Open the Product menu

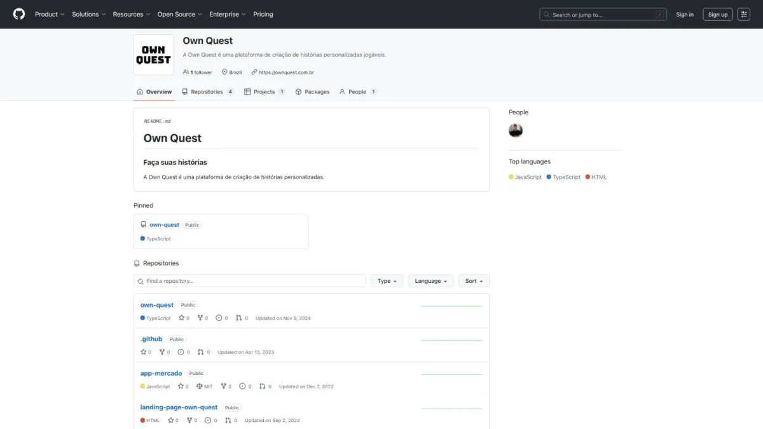(x=50, y=14)
